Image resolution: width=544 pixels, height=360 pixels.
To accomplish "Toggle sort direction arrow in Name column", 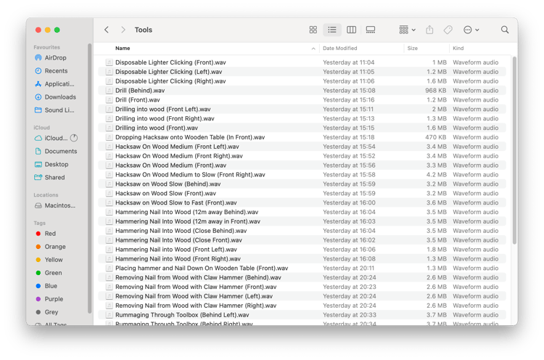I will (313, 49).
